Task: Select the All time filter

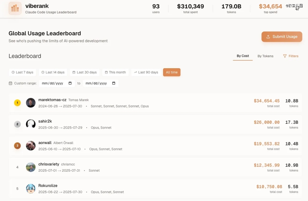Action: coord(172,72)
